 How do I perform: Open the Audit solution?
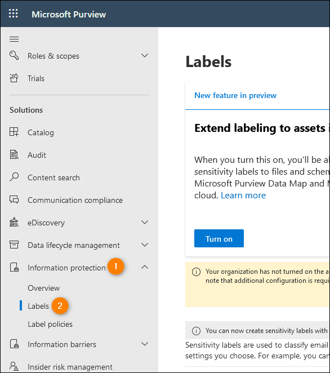pyautogui.click(x=37, y=155)
